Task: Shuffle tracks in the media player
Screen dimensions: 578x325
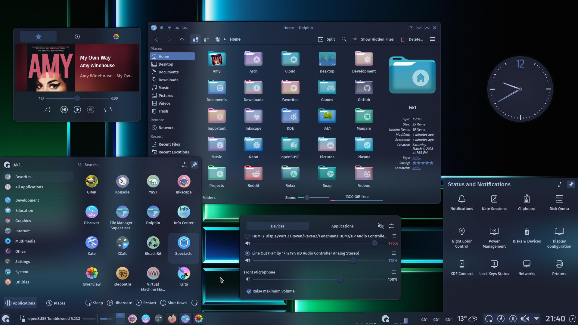Action: [x=46, y=110]
